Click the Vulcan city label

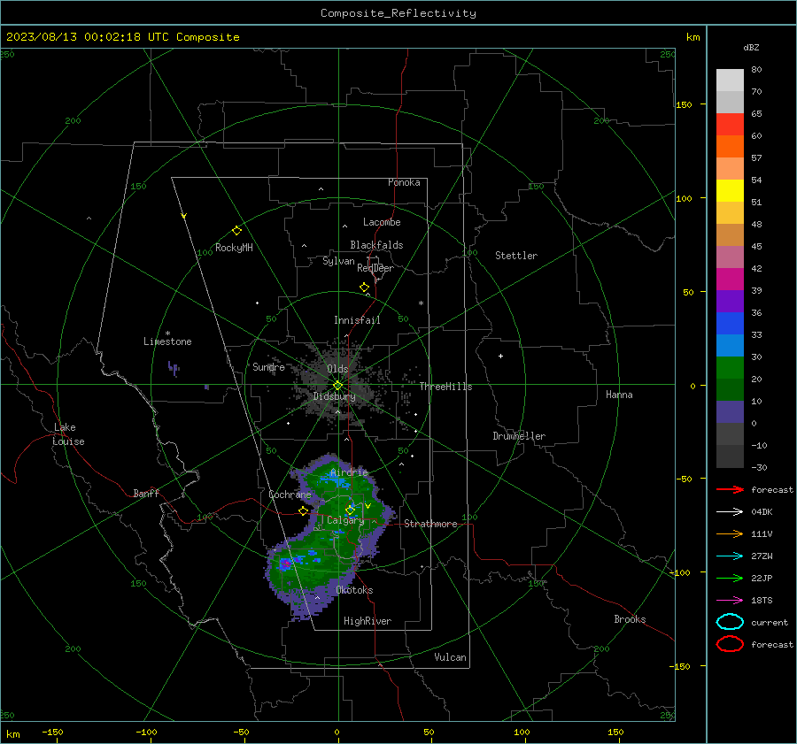[450, 657]
